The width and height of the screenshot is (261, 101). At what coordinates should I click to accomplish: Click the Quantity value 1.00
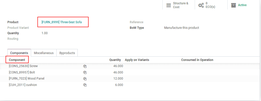45,33
